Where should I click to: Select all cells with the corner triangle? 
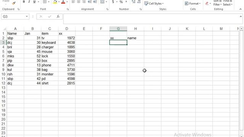click(5, 29)
